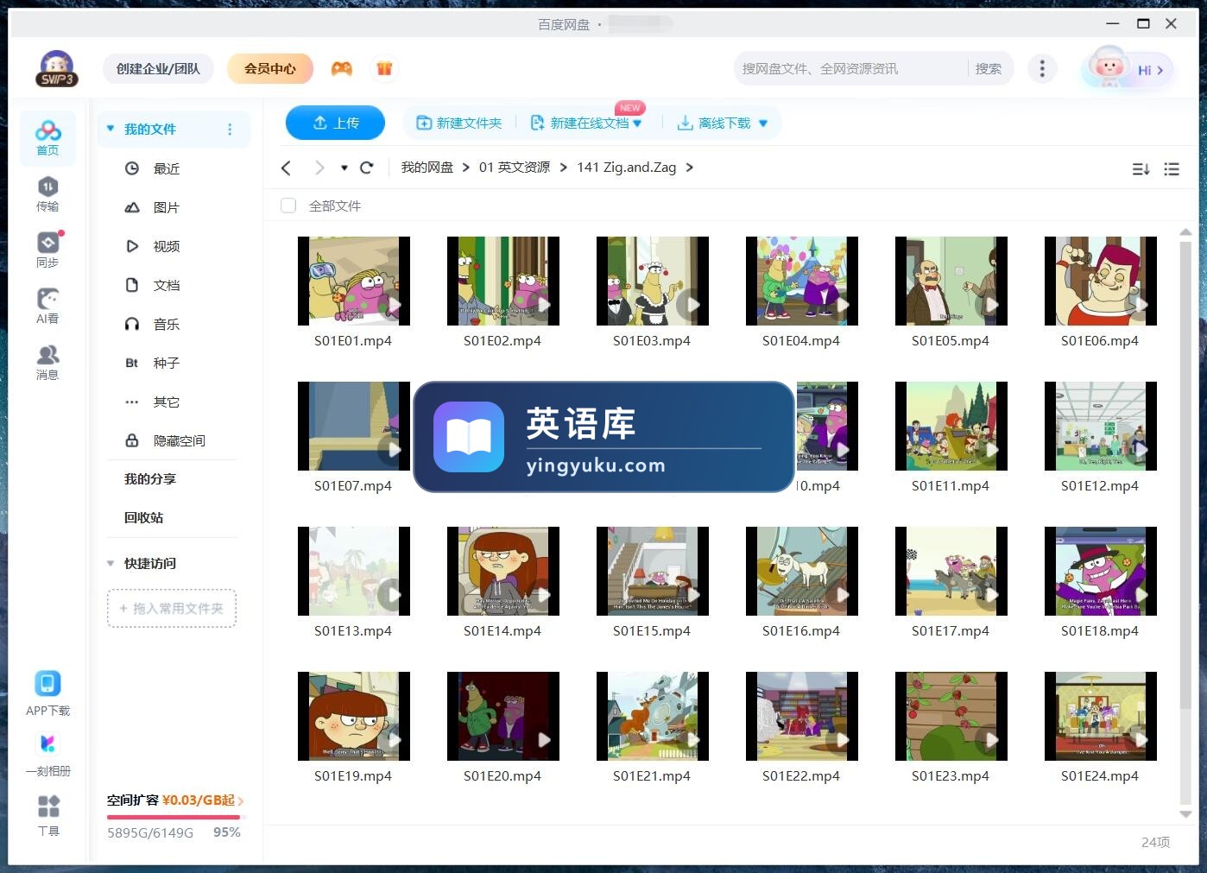
Task: Open the sort order icon
Action: [x=1141, y=169]
